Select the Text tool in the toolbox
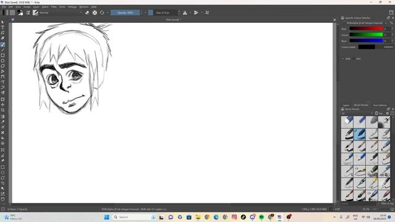The height and width of the screenshot is (222, 395). [x=2, y=27]
